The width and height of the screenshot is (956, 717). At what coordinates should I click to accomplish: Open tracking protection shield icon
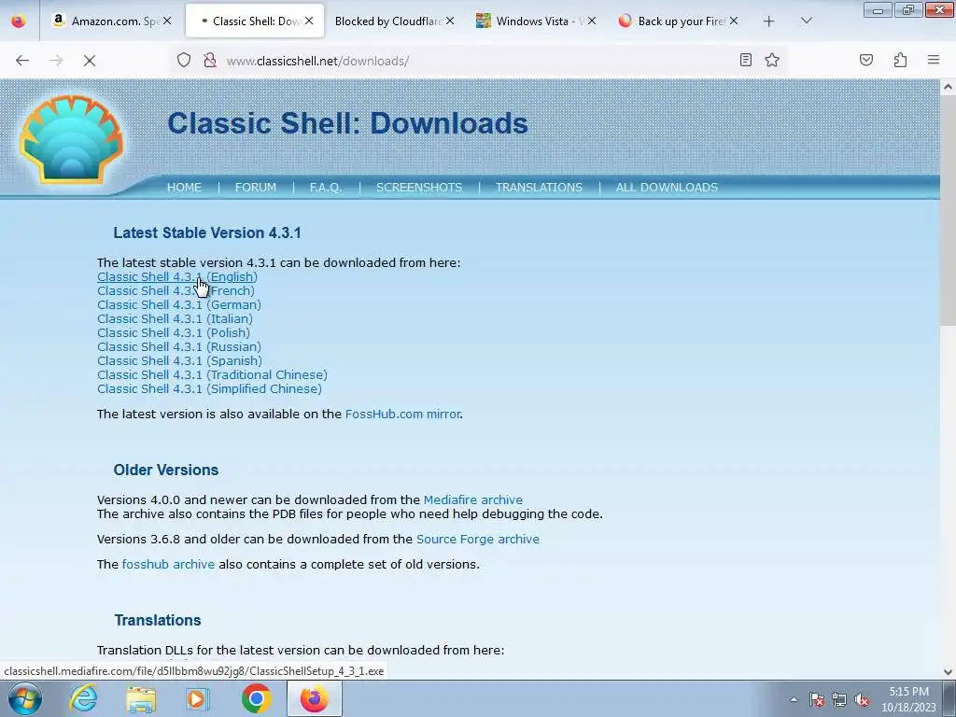184,60
